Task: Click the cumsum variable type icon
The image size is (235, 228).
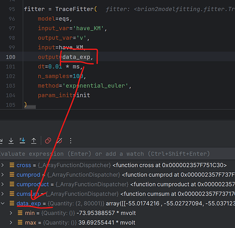Action: [x=12, y=194]
